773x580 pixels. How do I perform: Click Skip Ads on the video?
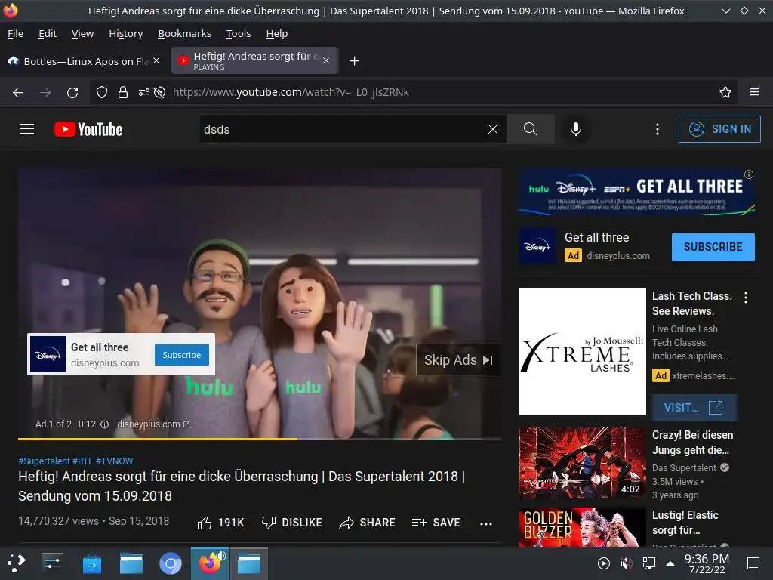point(458,359)
